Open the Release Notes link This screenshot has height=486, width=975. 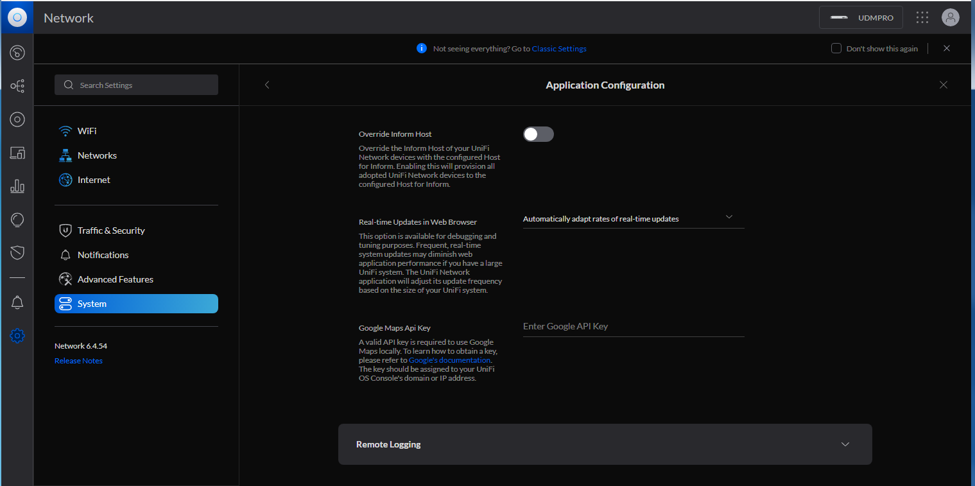(x=78, y=361)
